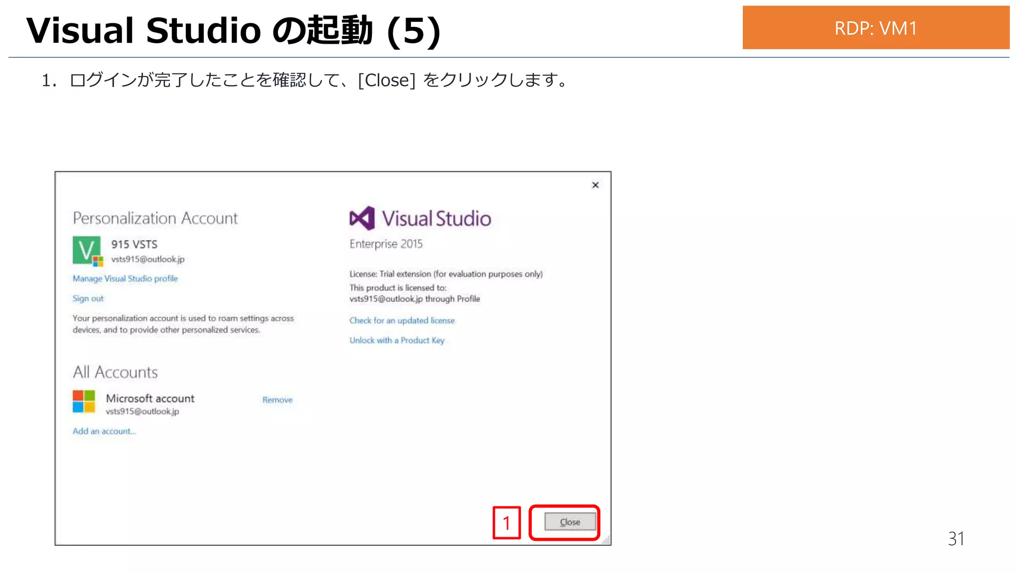The height and width of the screenshot is (573, 1018).
Task: Click the Microsoft account label text
Action: point(150,398)
